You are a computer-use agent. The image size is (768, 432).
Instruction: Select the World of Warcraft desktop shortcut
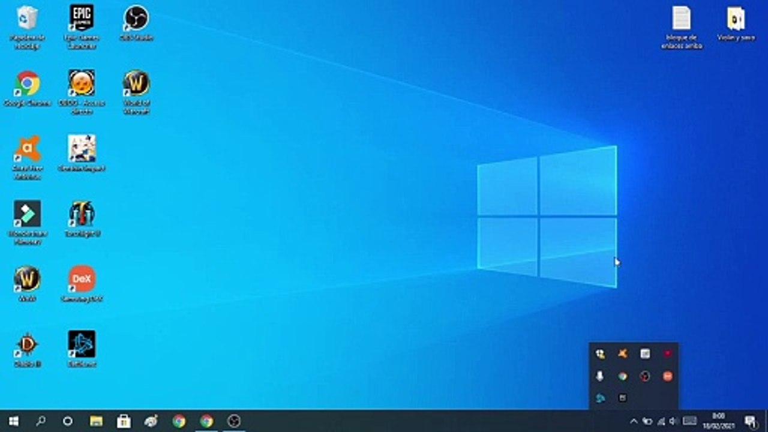coord(136,92)
